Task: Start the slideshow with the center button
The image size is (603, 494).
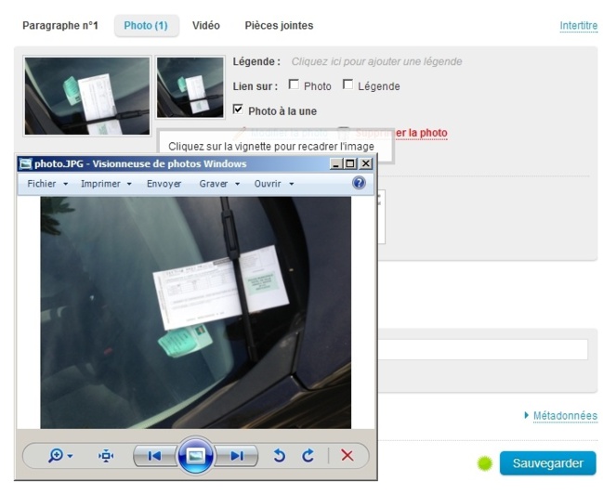Action: 196,455
